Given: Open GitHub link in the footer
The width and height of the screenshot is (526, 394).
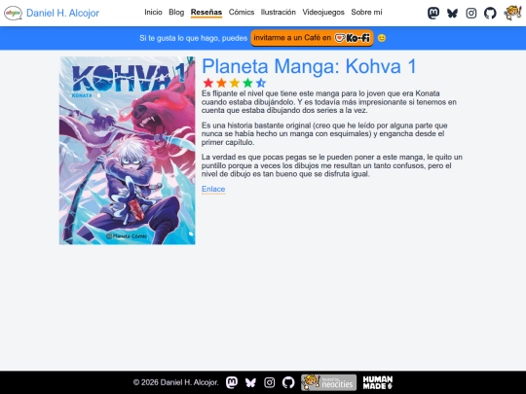Looking at the screenshot, I should 288,382.
